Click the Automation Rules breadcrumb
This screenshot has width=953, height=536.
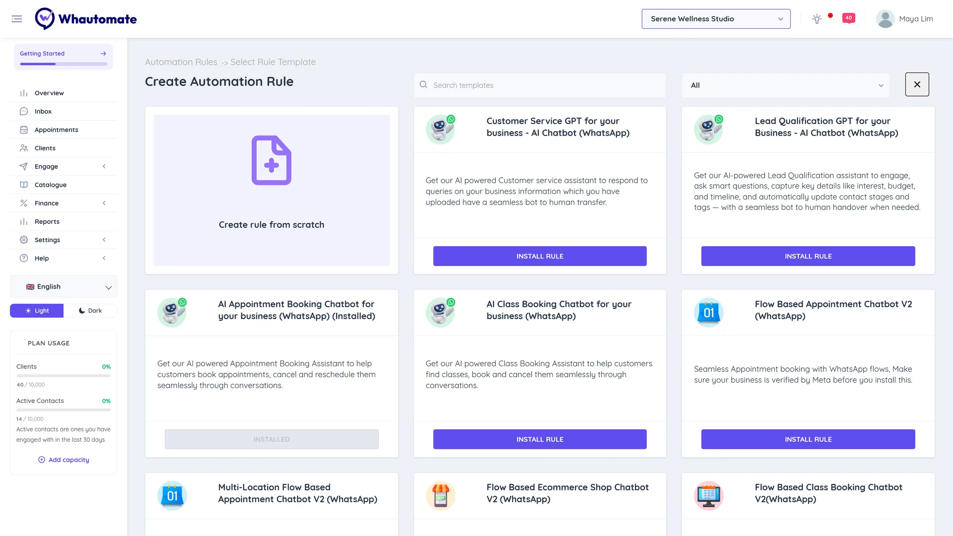click(181, 62)
